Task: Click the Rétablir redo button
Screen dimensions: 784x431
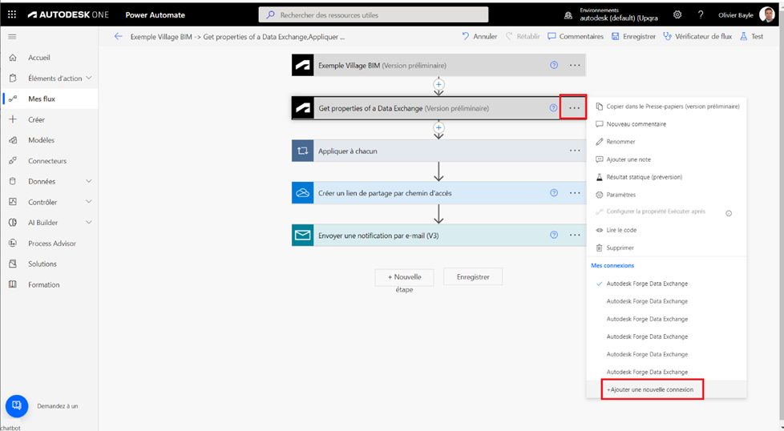Action: (523, 37)
